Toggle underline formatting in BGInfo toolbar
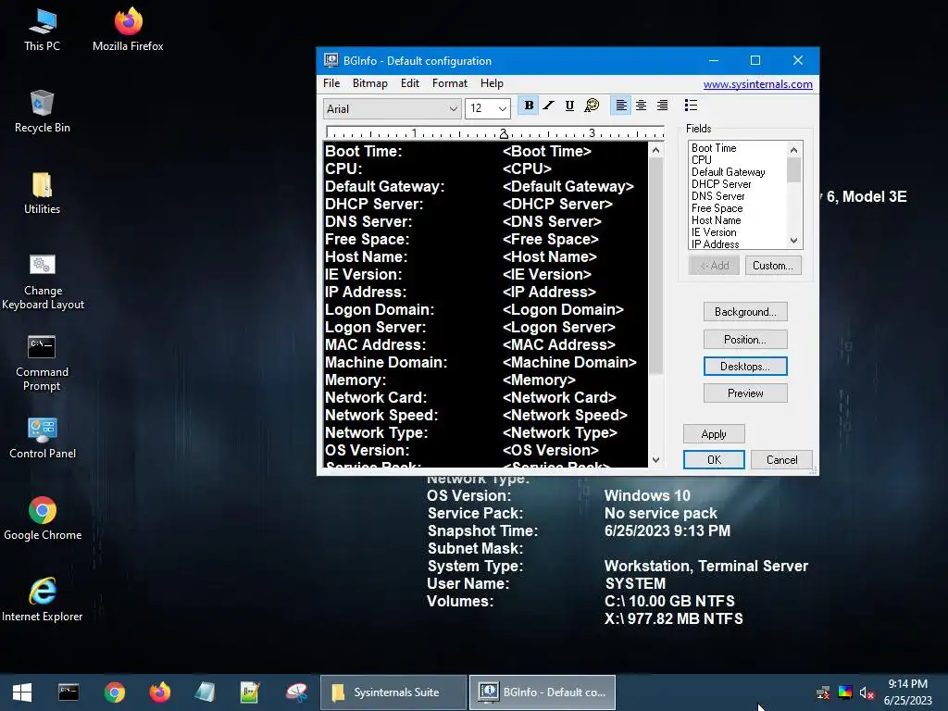 pyautogui.click(x=569, y=106)
